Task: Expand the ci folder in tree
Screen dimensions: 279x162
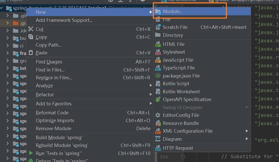Action: coord(8,46)
